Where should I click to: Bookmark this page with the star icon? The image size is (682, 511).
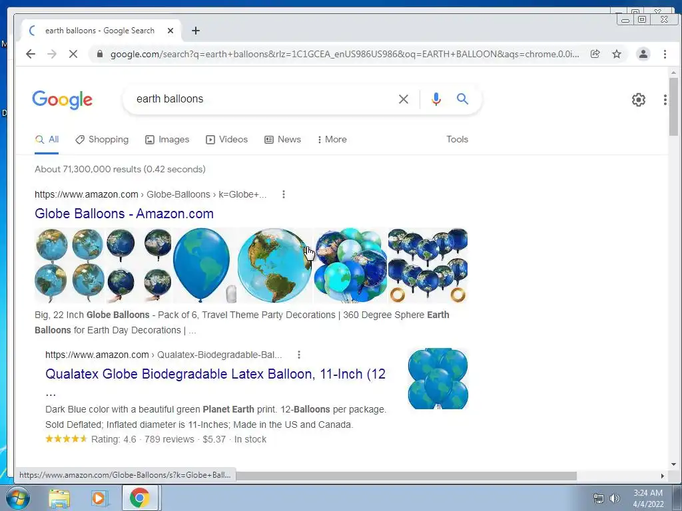click(x=616, y=54)
